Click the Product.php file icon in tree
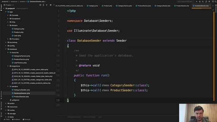Screen dimensions: 217x122 click(x=13, y=32)
